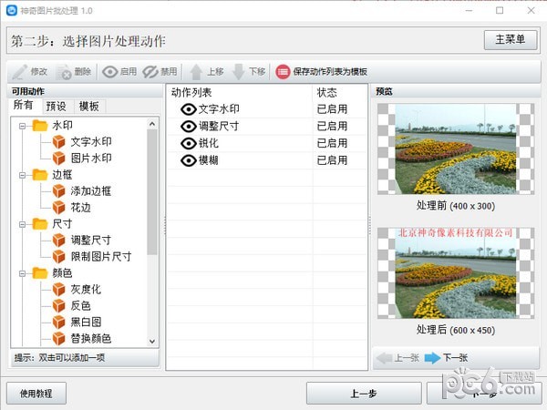The height and width of the screenshot is (410, 547).
Task: Collapse the 水印 tree node
Action: (x=22, y=126)
